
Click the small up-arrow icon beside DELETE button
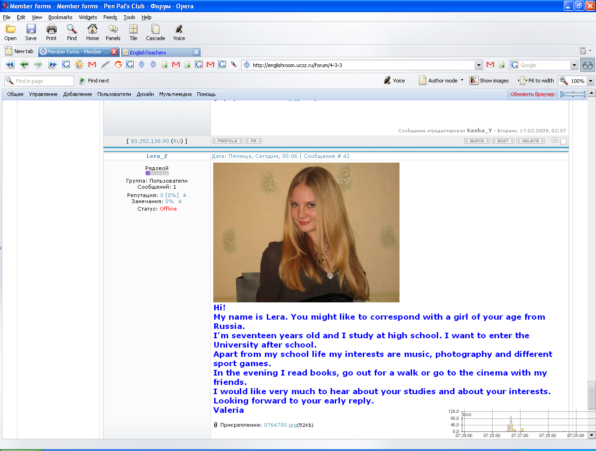[555, 140]
